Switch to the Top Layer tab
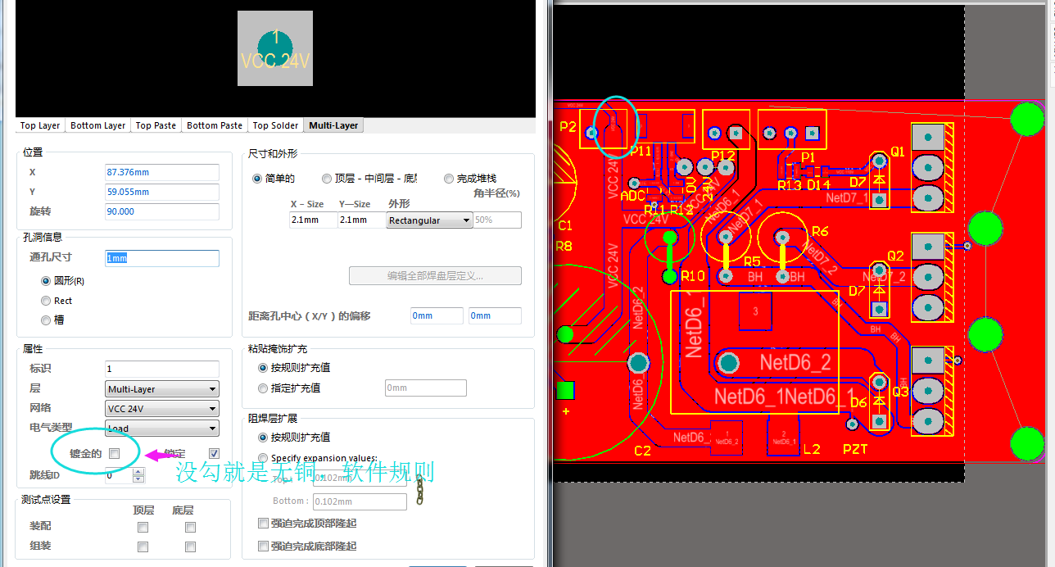 click(x=40, y=125)
